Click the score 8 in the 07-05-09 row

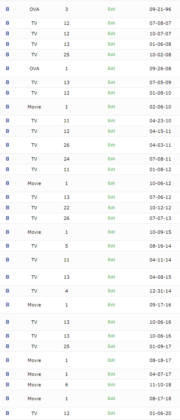pos(7,82)
